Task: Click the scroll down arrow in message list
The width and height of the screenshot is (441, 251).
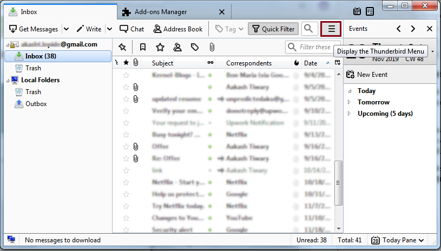Action: click(x=339, y=228)
